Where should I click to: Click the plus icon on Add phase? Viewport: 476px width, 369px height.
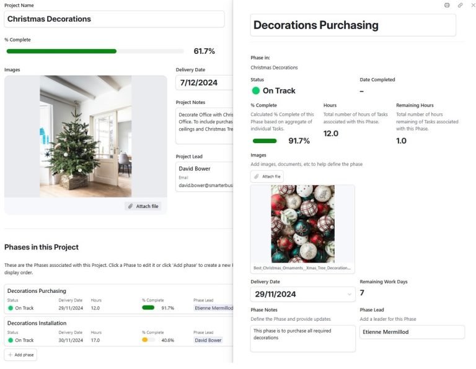(11, 355)
